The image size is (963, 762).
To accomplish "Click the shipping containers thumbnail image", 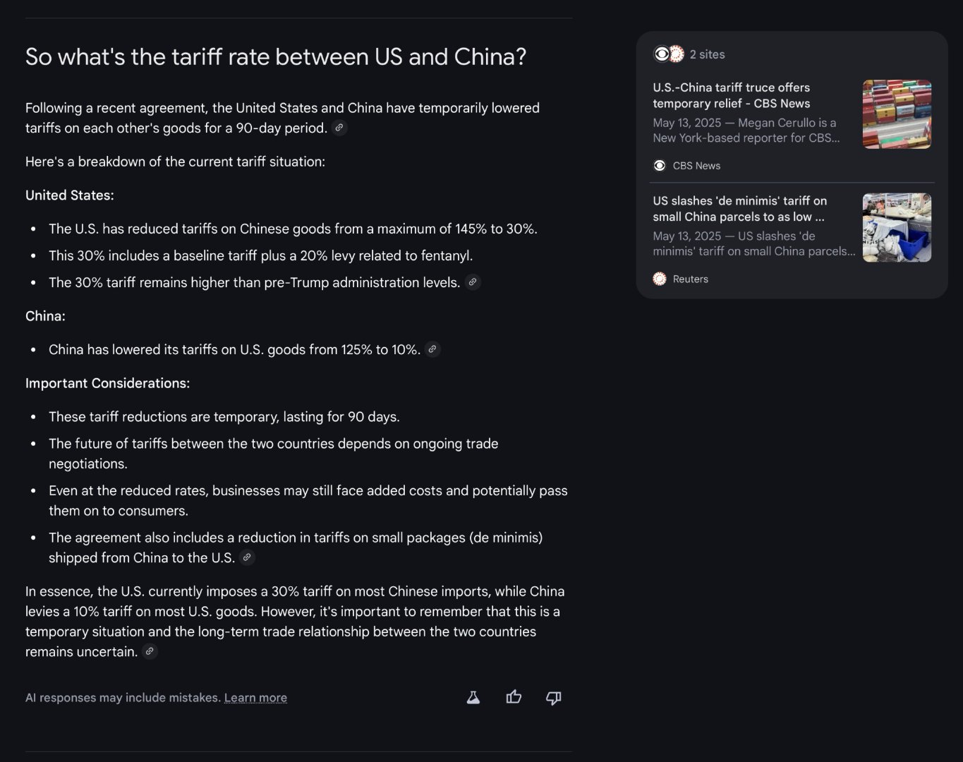I will (897, 114).
